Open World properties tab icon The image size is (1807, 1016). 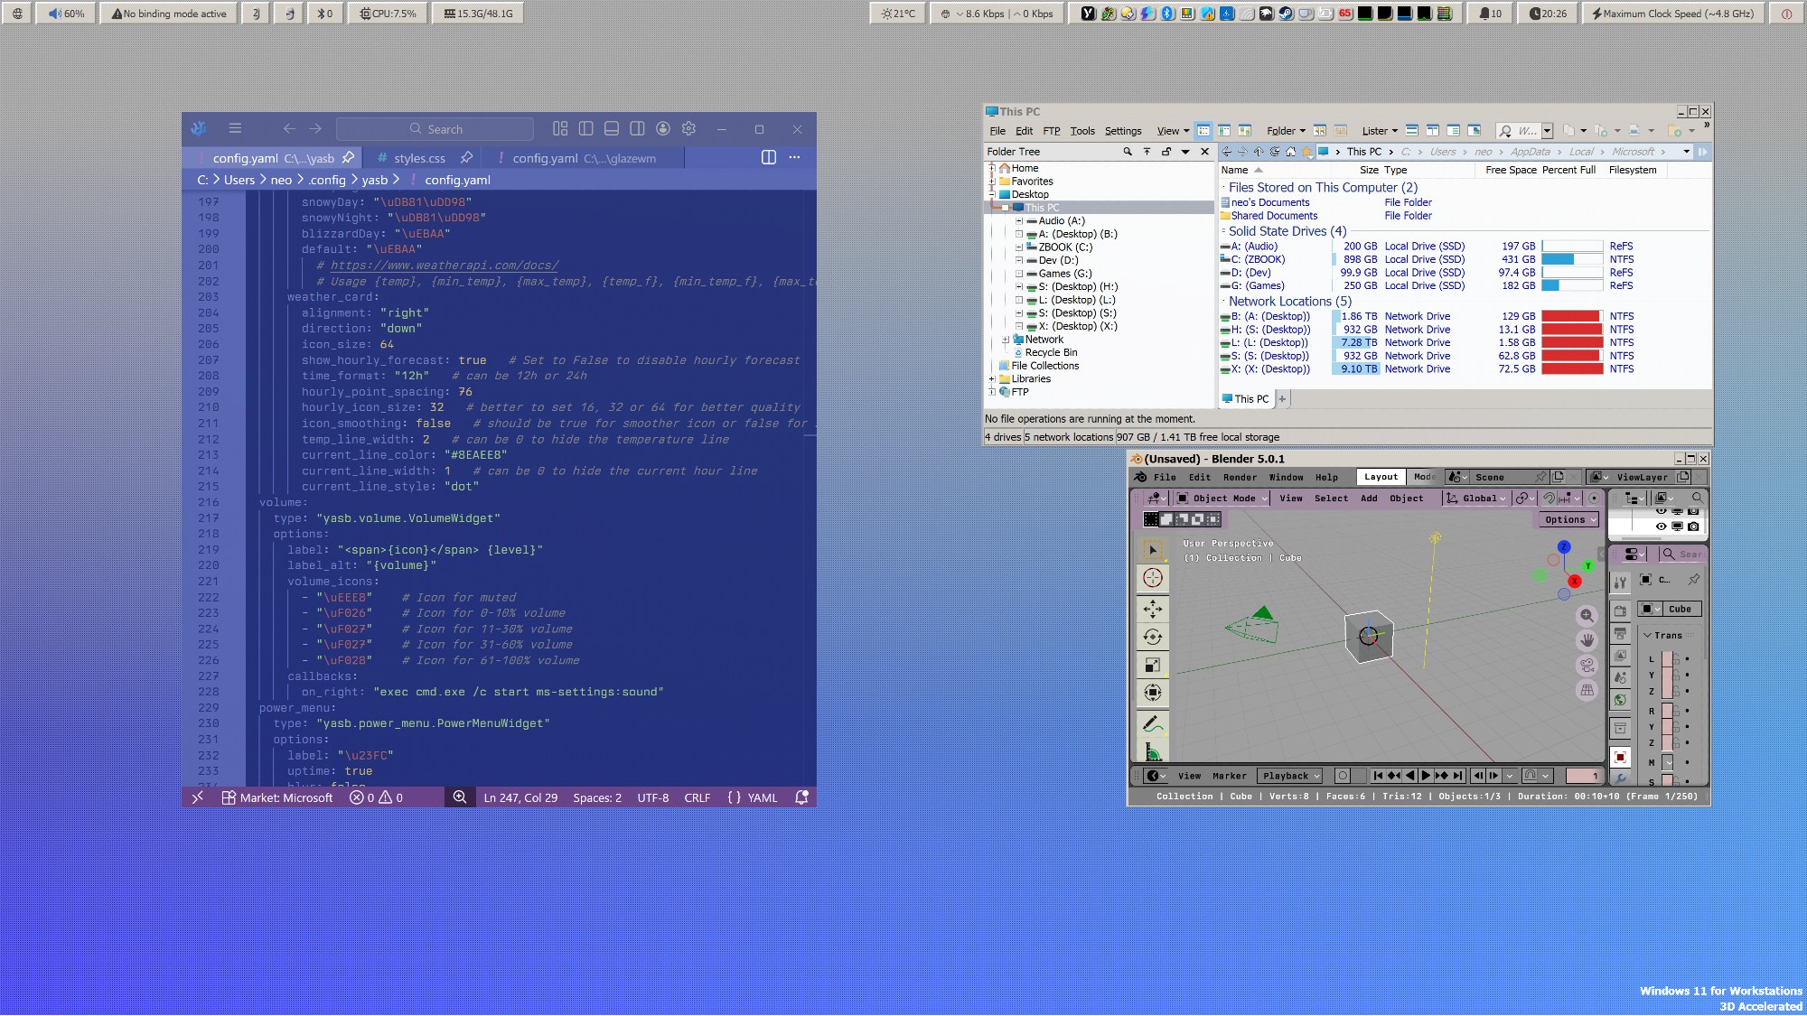(1621, 700)
